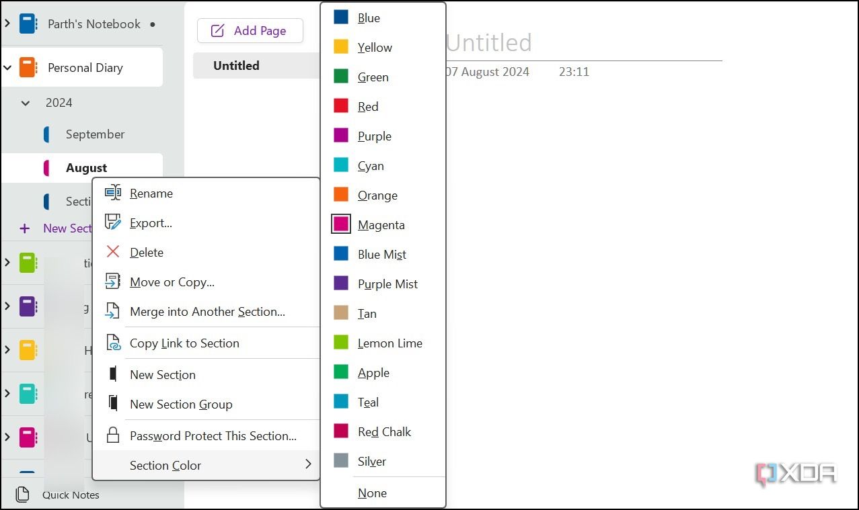Screen dimensions: 859x510
Task: Select New Section Group menu entry
Action: (206, 404)
